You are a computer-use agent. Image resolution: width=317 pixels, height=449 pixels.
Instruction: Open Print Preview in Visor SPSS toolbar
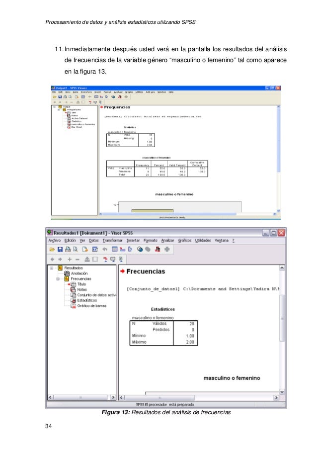click(x=76, y=250)
